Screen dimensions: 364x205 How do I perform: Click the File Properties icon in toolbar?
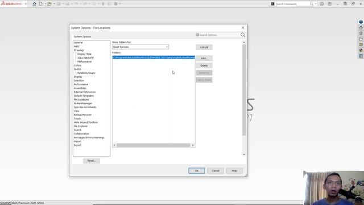[109, 4]
